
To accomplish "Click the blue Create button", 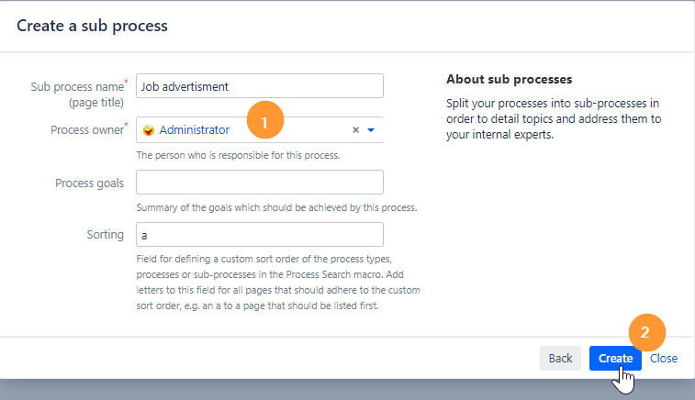I will 614,359.
